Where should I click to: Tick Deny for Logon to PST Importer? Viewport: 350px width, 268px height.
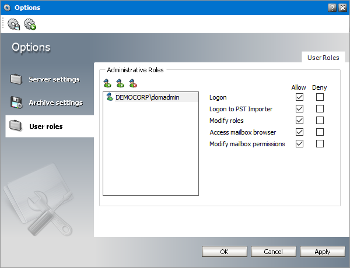[320, 109]
